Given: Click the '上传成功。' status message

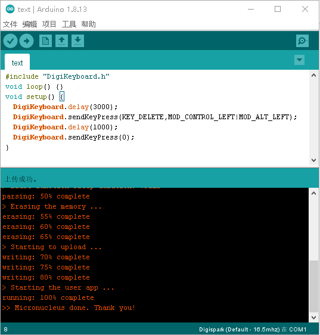Looking at the screenshot, I should coord(20,179).
